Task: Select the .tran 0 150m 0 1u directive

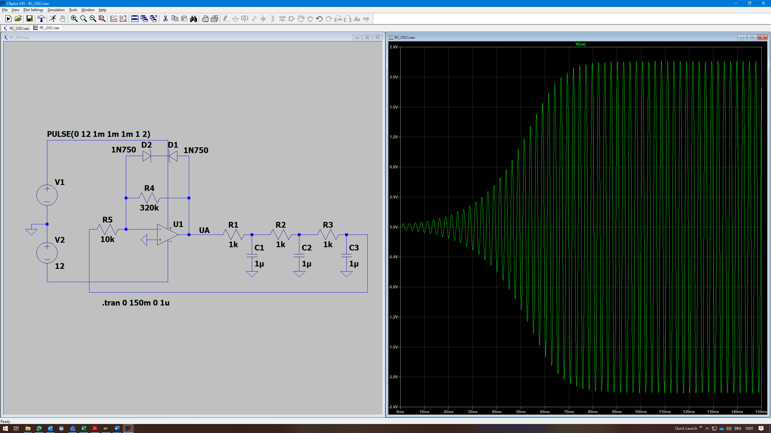Action: 136,303
